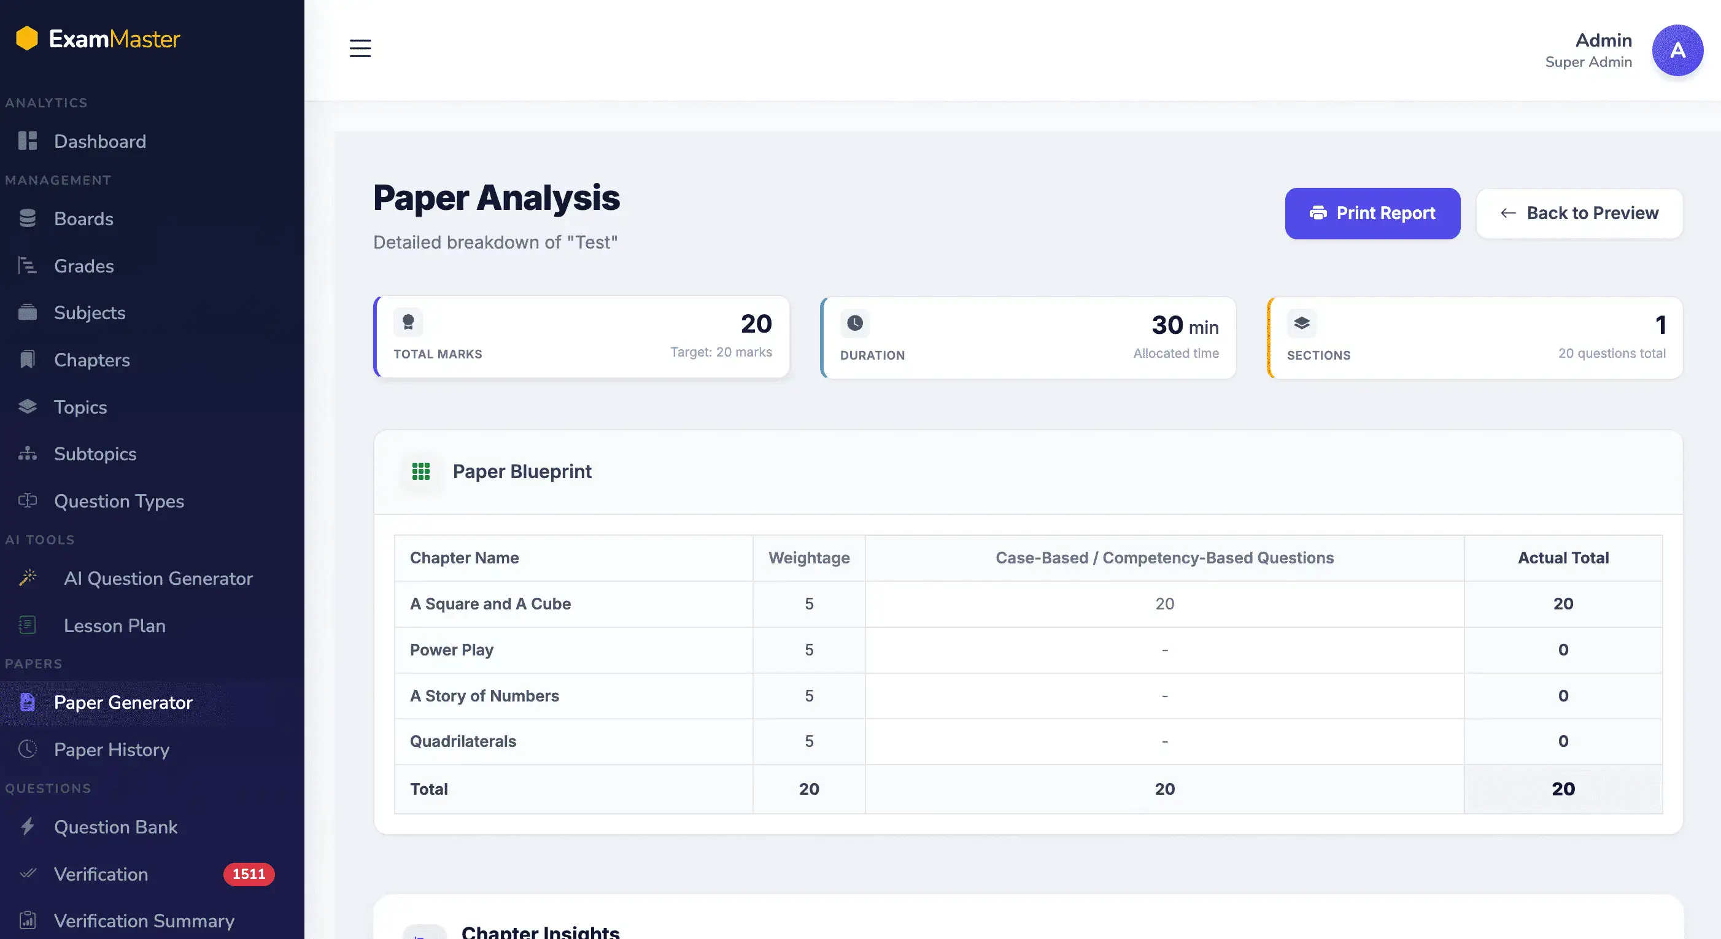Click the Actual Total column header

(x=1563, y=558)
